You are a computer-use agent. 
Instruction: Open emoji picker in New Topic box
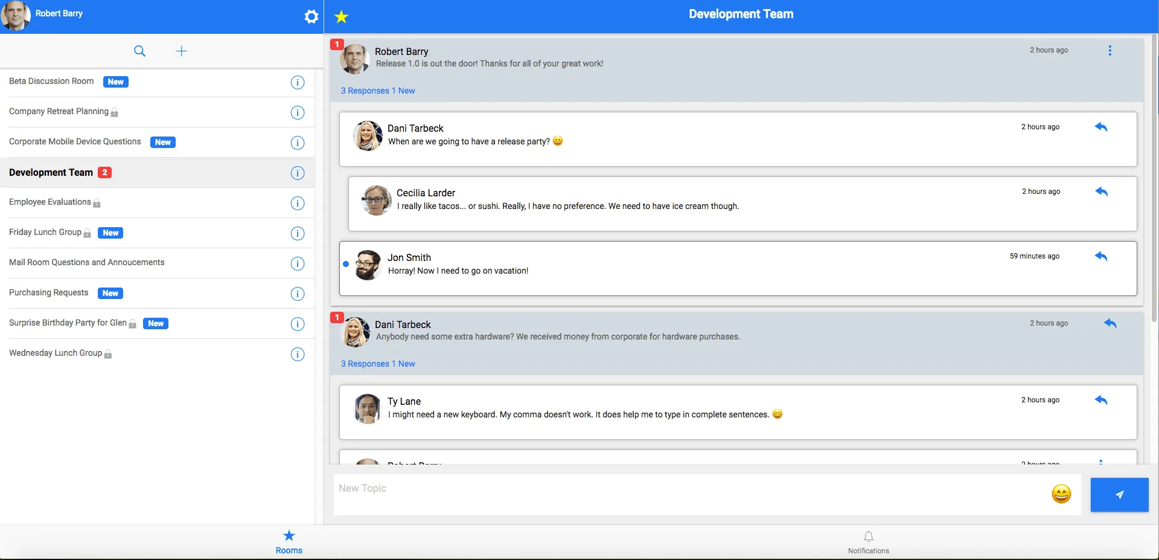pos(1061,494)
